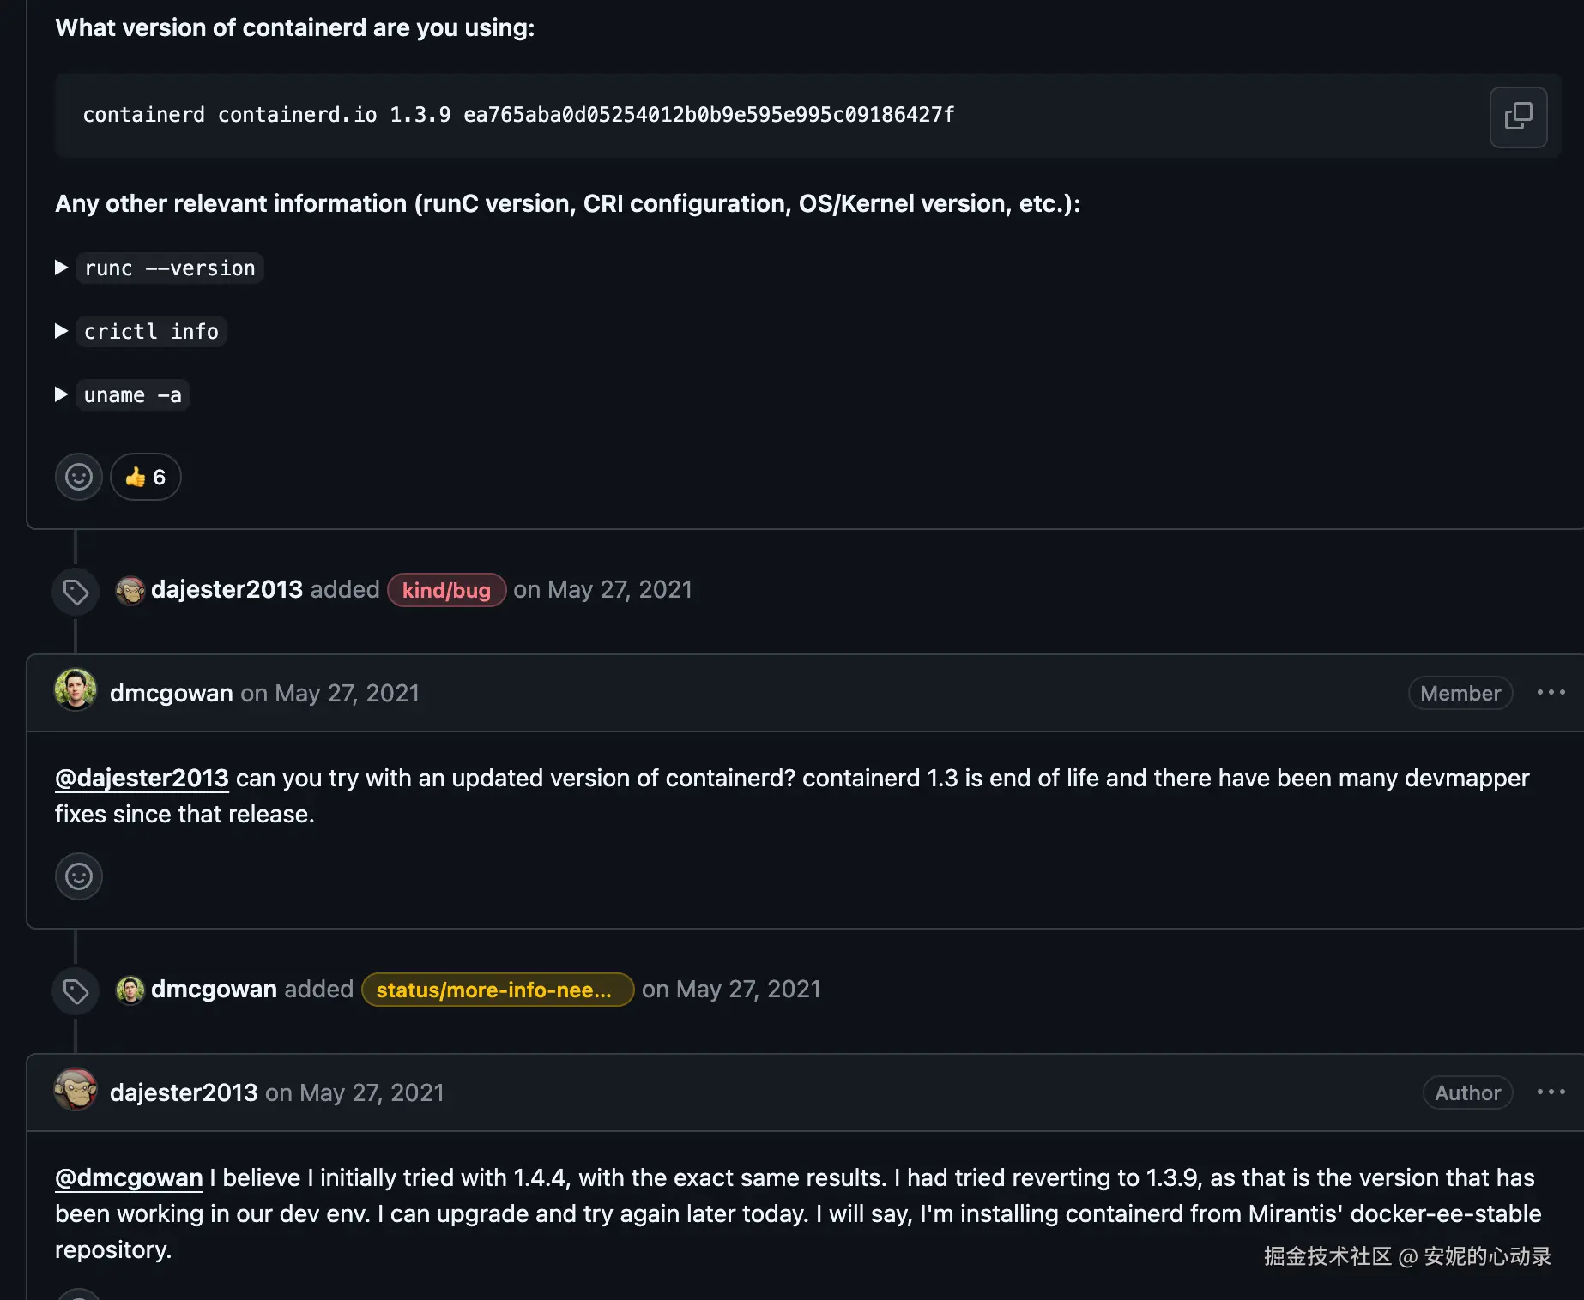Screen dimensions: 1584x1300
Task: Expand the runc --version details
Action: (62, 268)
